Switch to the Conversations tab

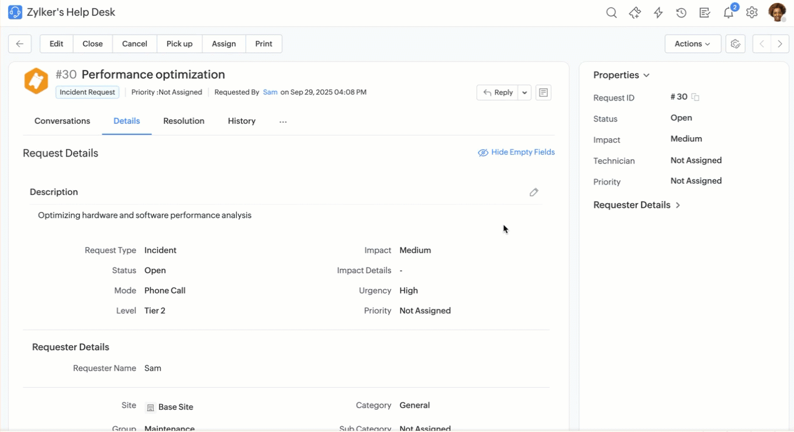(x=62, y=121)
